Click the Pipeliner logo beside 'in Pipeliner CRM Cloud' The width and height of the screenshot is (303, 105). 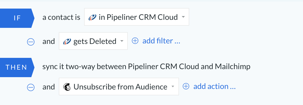92,17
